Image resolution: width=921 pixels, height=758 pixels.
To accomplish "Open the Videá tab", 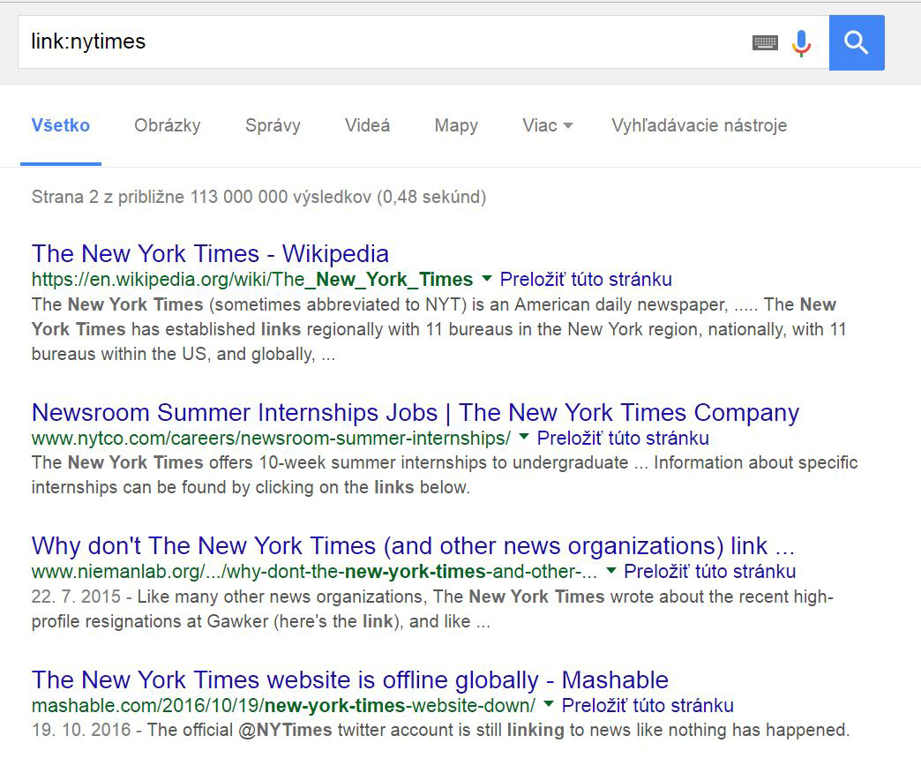I will tap(367, 125).
